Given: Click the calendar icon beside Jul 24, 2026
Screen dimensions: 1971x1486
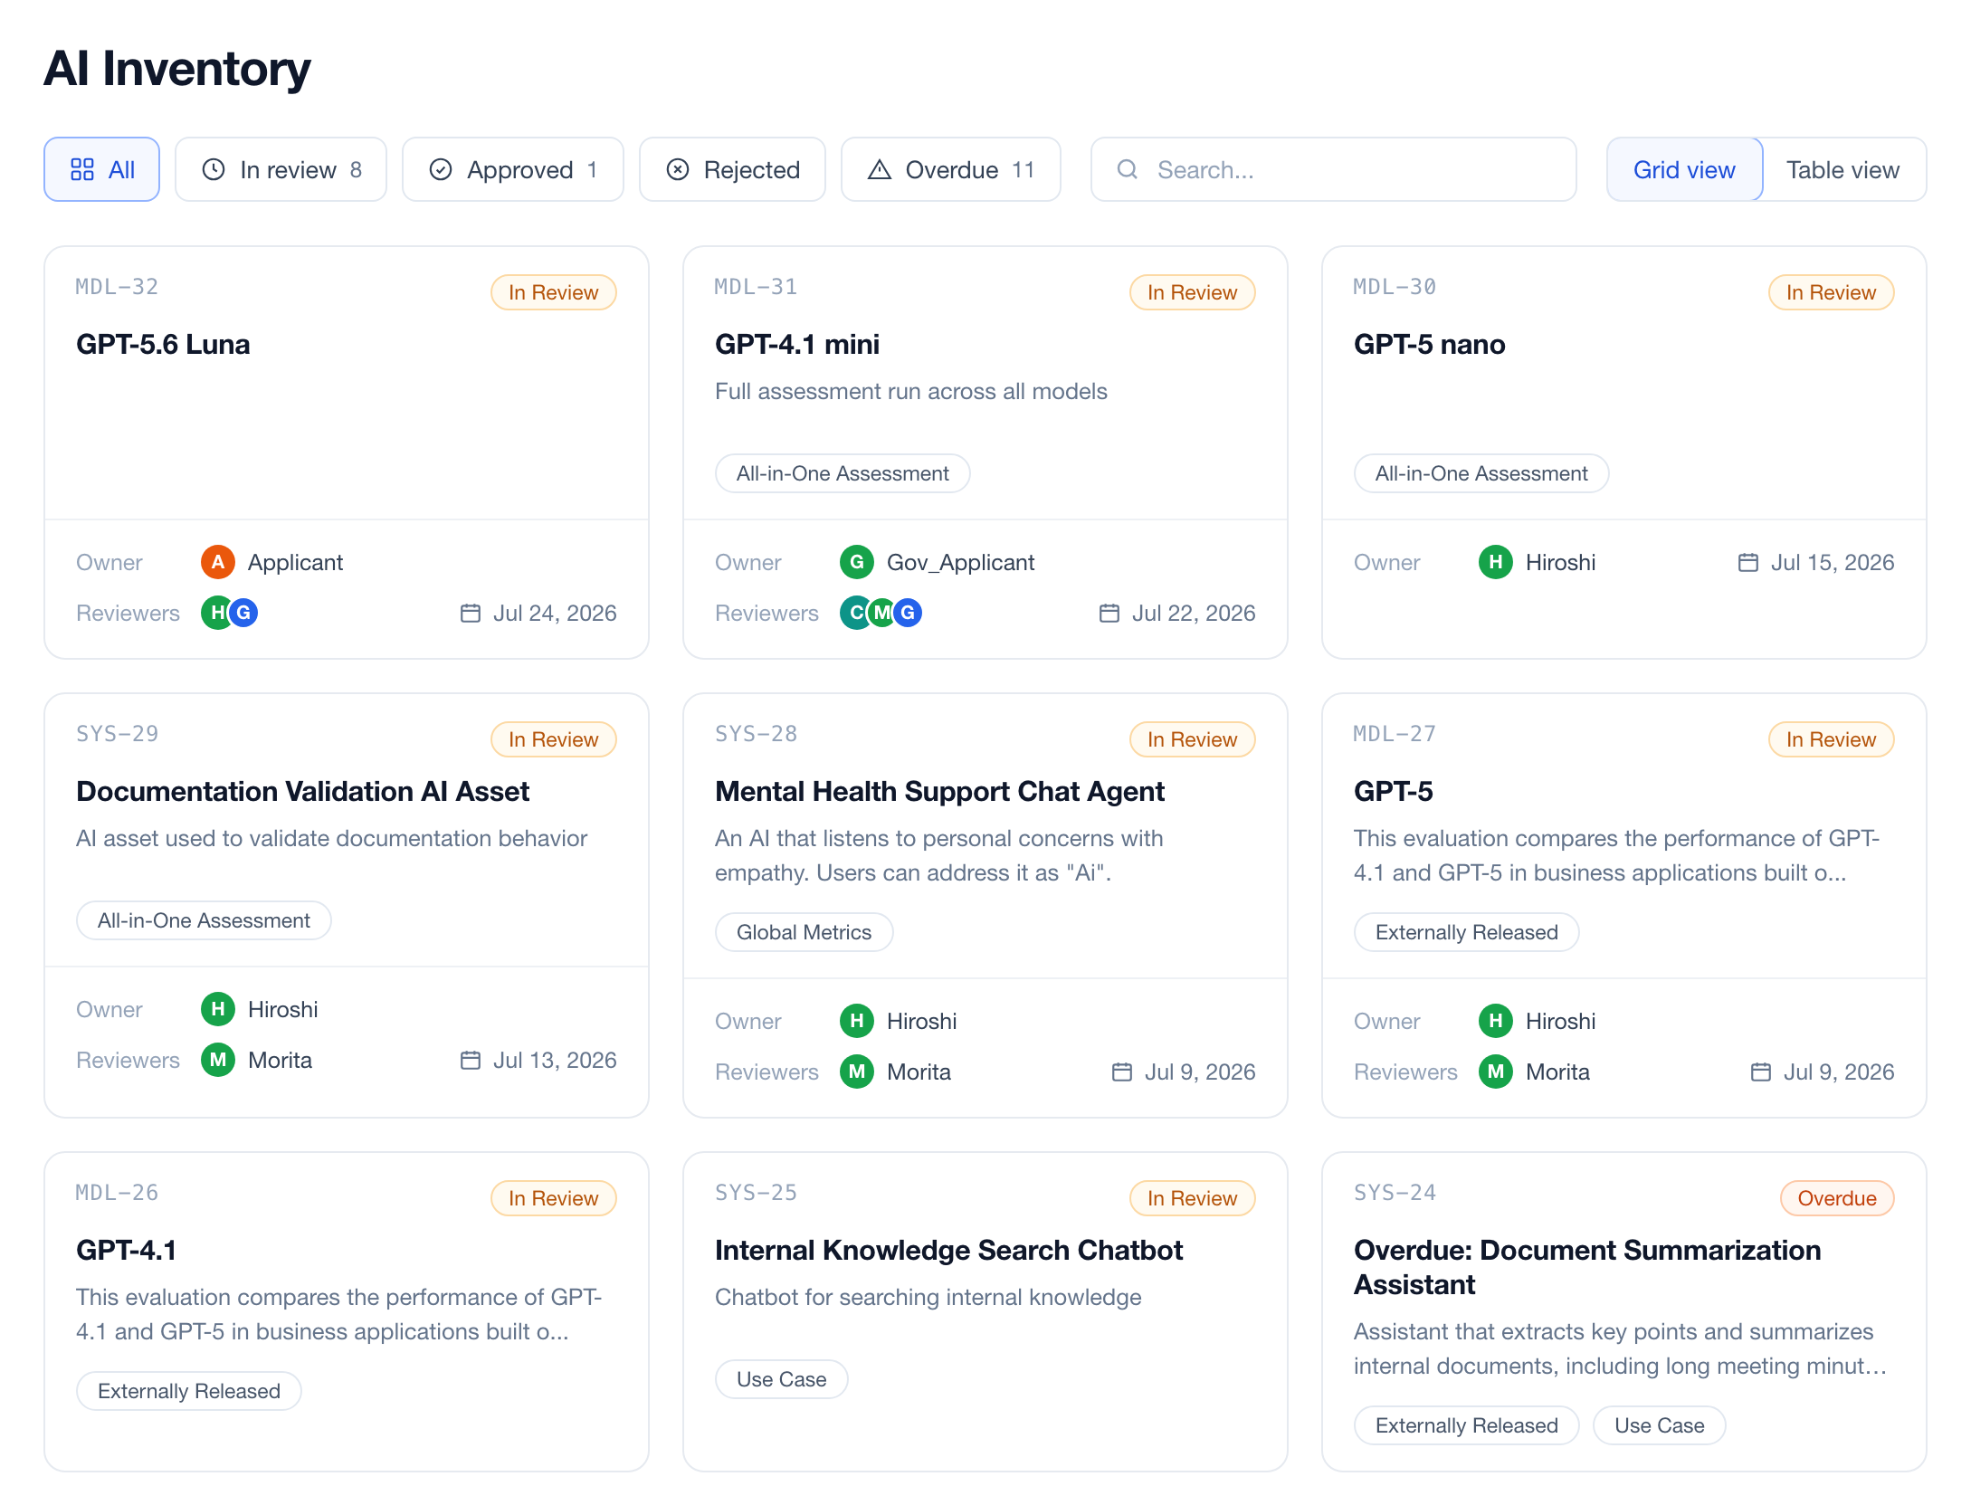Looking at the screenshot, I should (471, 613).
